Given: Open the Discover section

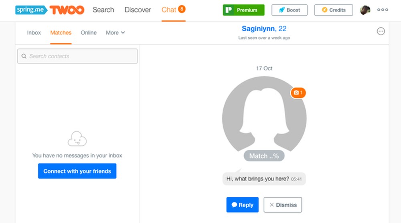Looking at the screenshot, I should click(138, 10).
